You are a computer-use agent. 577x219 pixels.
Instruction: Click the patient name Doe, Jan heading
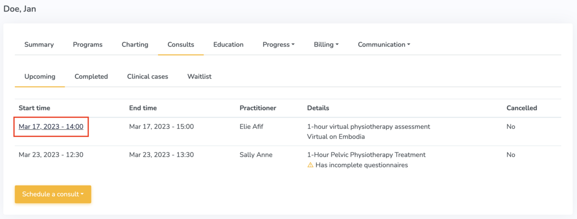(20, 9)
